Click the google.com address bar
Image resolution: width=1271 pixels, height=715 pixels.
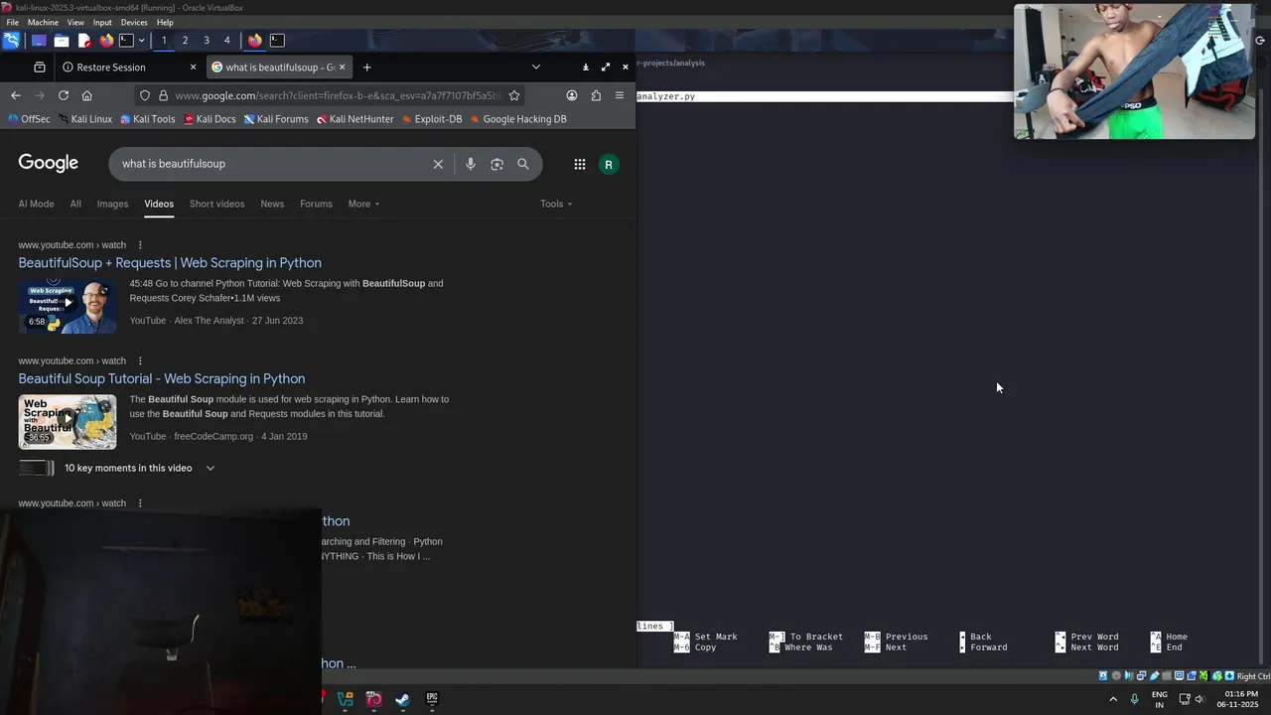pos(338,95)
